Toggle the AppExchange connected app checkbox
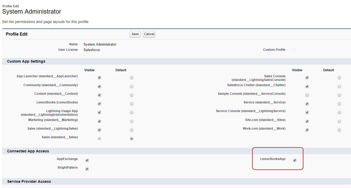The height and width of the screenshot is (188, 351). point(87,160)
